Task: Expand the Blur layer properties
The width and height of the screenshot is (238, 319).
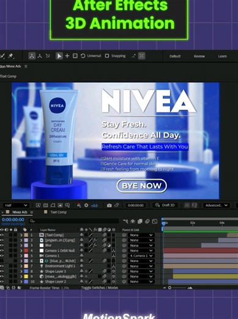Action: coord(21,245)
